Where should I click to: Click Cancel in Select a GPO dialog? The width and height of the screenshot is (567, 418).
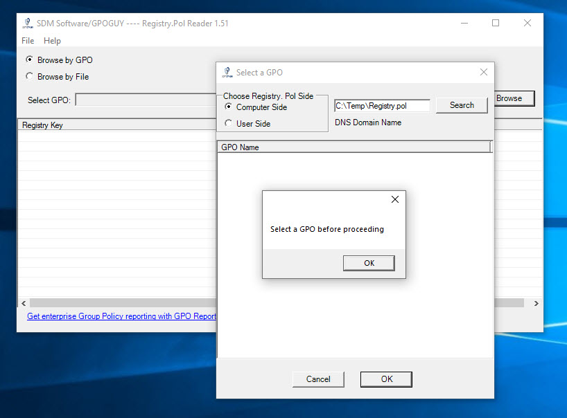point(318,379)
